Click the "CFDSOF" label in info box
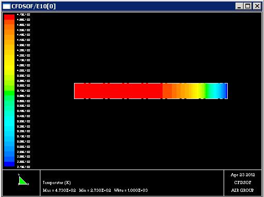The width and height of the screenshot is (264, 197). pyautogui.click(x=243, y=182)
